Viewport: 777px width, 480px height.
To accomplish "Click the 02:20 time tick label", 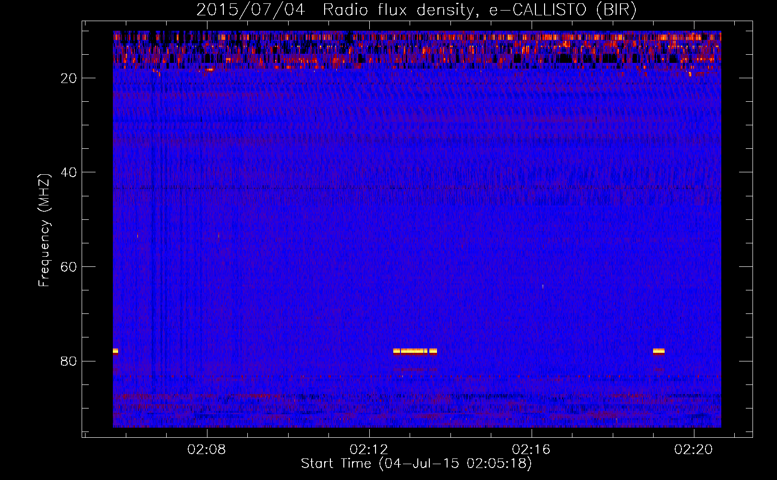I will 694,450.
